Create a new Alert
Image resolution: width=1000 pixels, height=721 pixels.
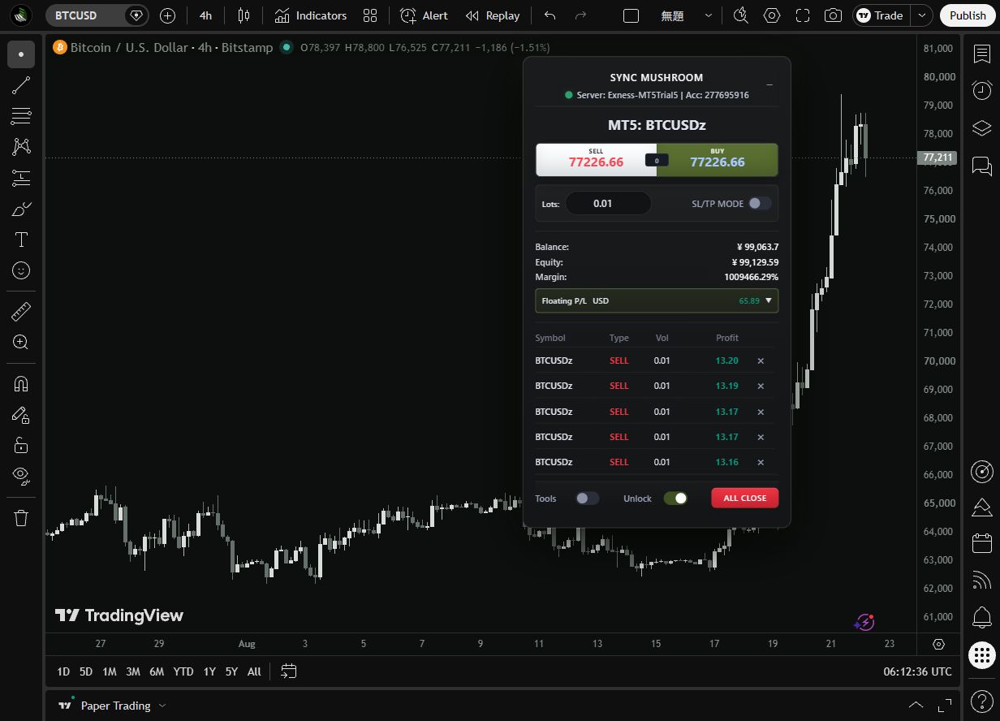[x=424, y=15]
